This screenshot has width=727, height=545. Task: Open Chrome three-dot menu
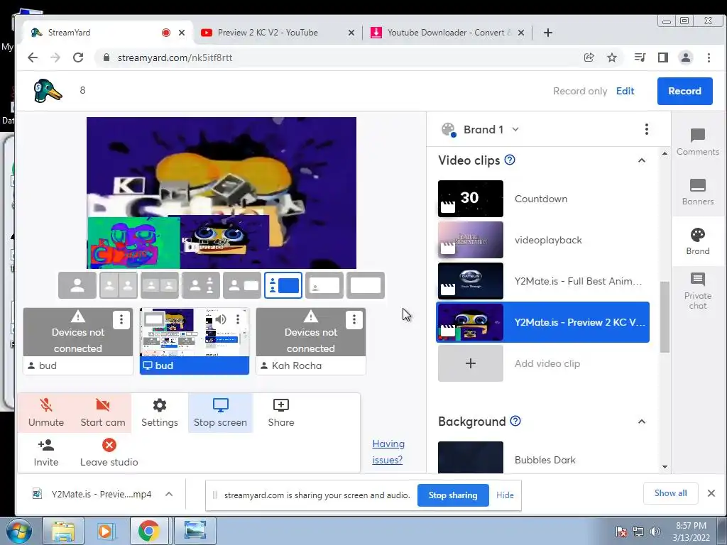pyautogui.click(x=709, y=57)
